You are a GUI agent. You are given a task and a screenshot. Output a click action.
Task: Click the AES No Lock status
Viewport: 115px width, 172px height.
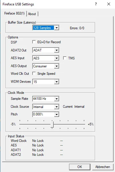(38, 145)
